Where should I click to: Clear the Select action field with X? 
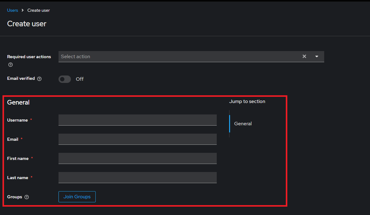(304, 56)
